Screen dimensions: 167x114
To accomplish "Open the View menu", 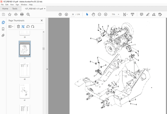I will 12,5.
